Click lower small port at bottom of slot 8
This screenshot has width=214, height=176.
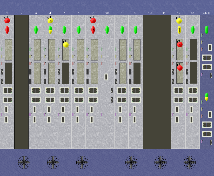coord(120,120)
